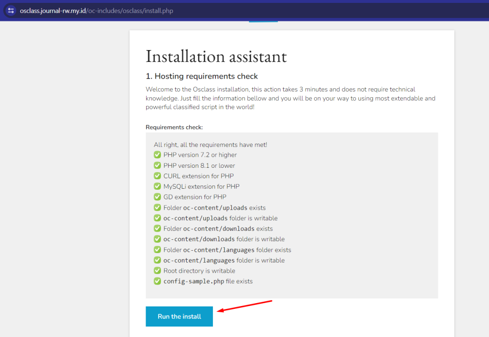
Task: Click check icon for oc-content/downloads exists
Action: click(x=157, y=229)
